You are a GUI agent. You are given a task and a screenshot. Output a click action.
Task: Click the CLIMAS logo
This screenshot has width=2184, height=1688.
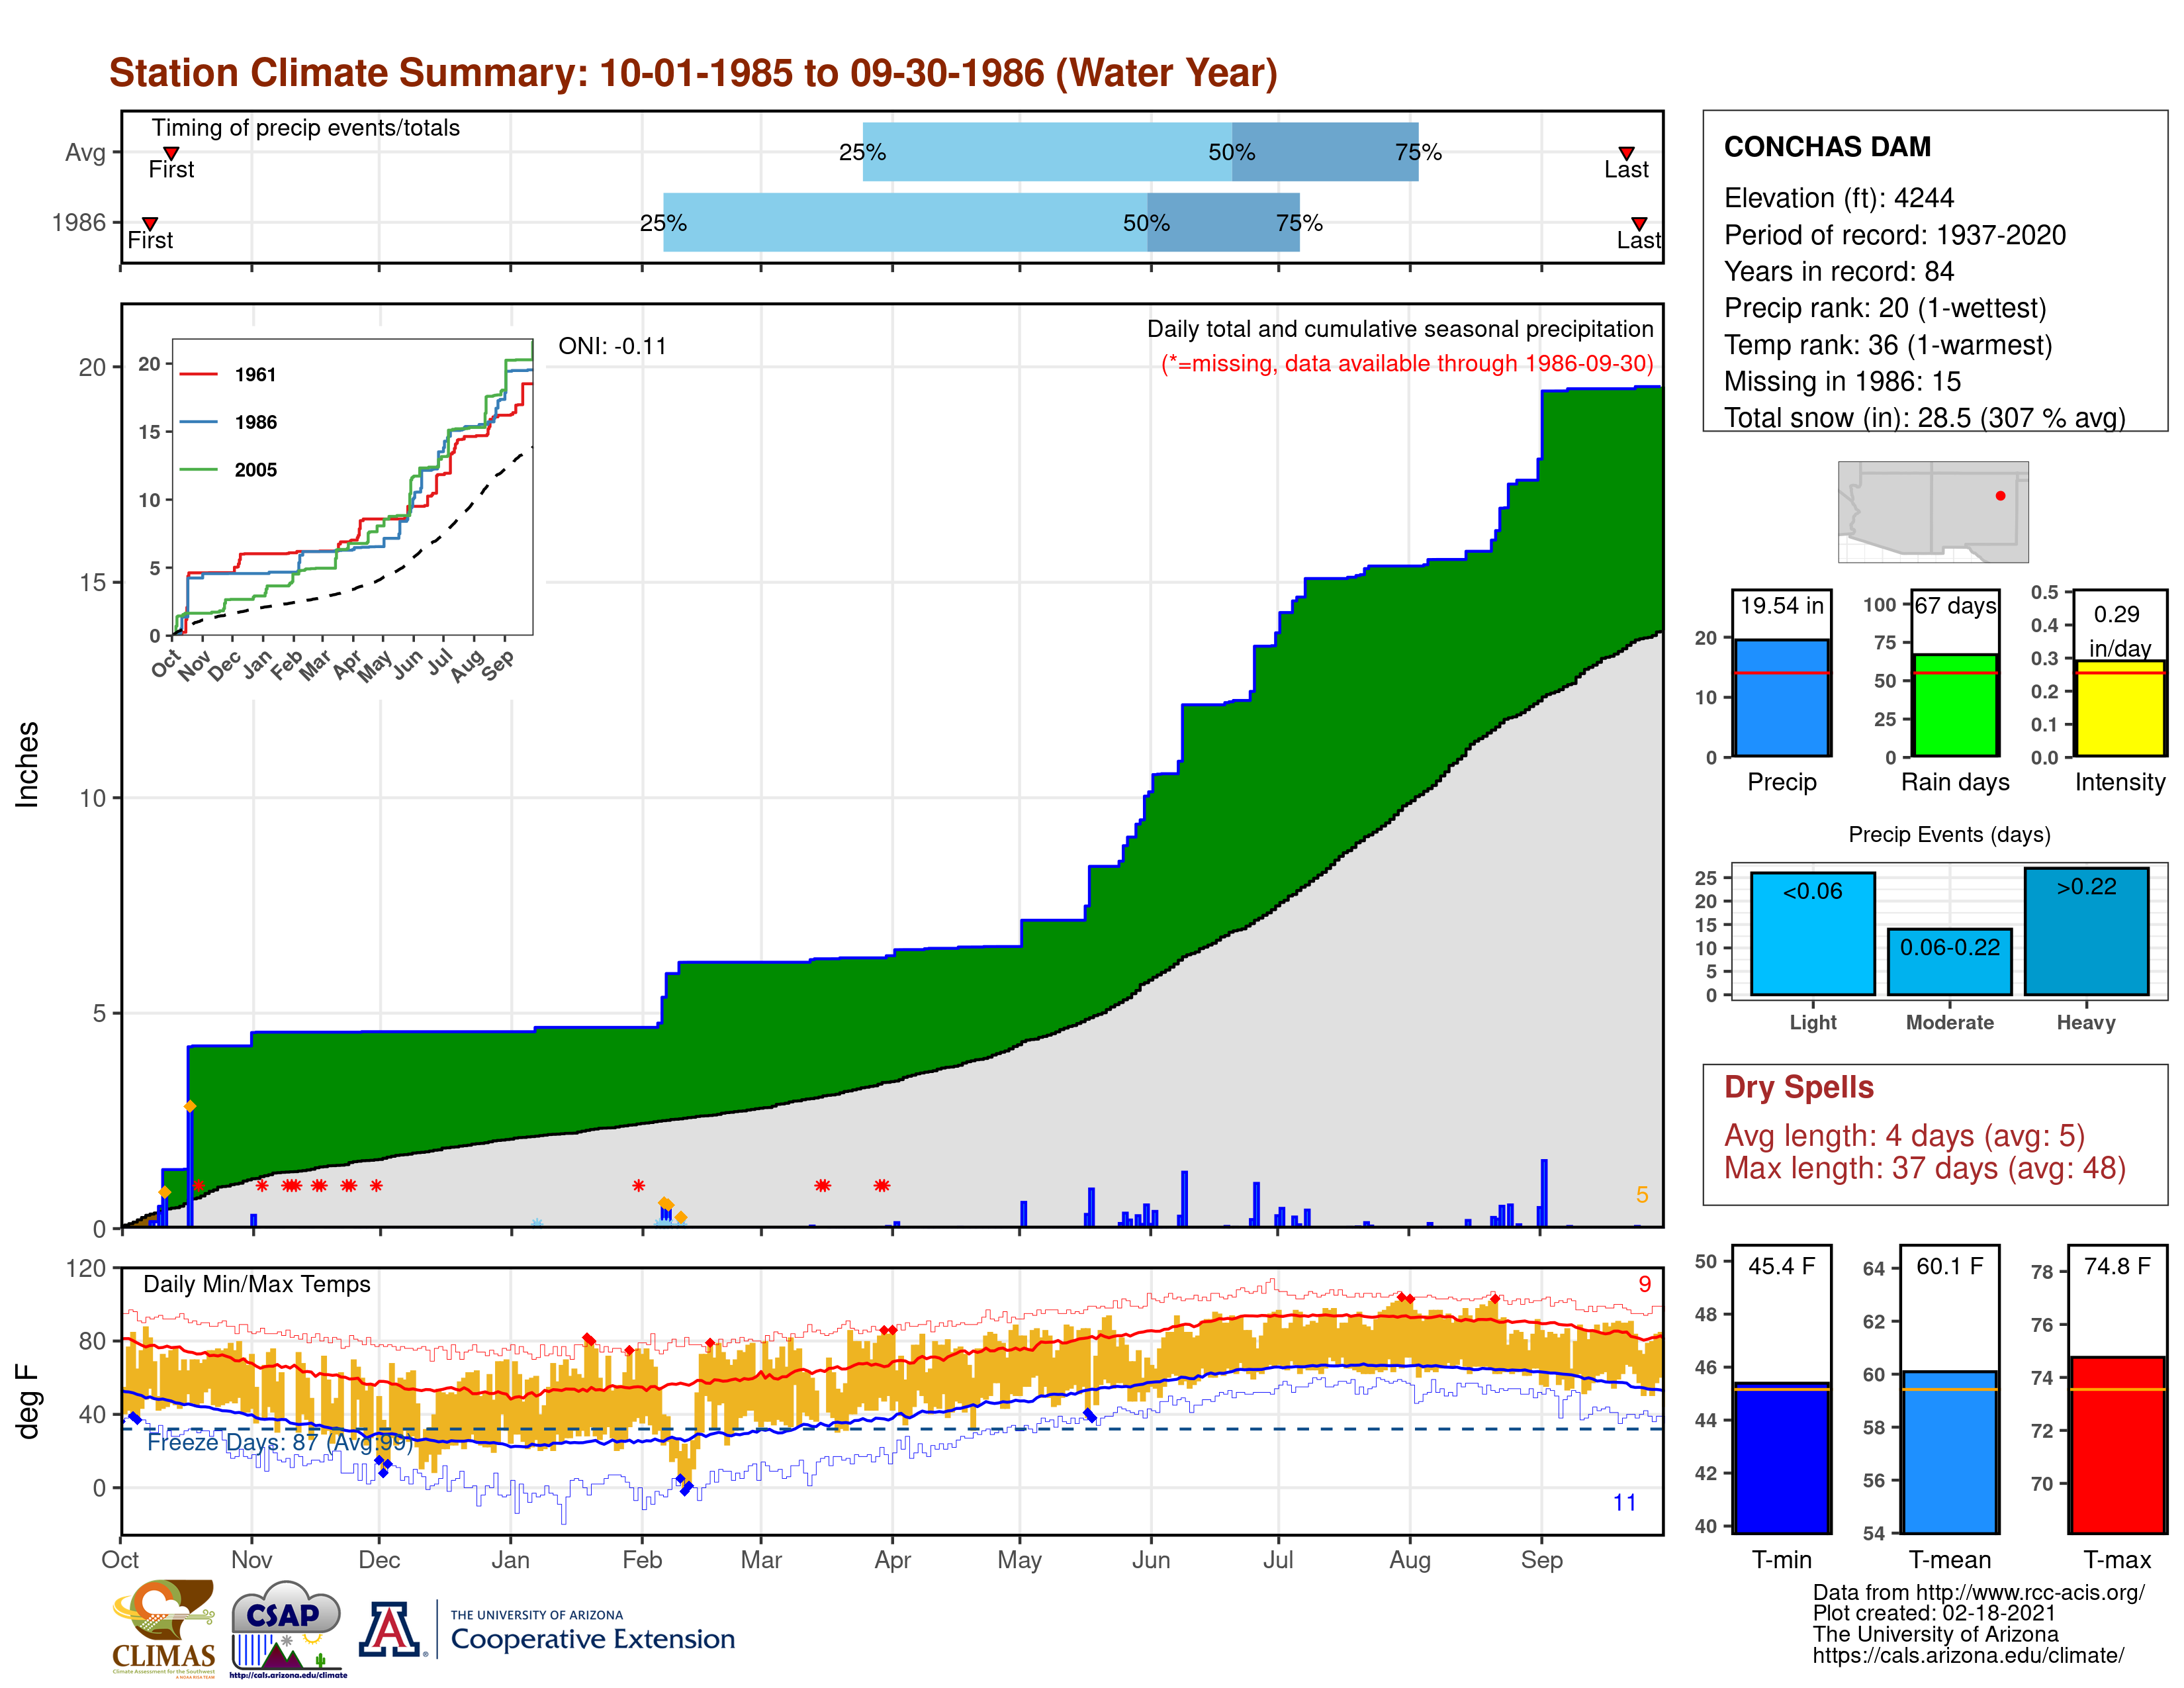(164, 1628)
